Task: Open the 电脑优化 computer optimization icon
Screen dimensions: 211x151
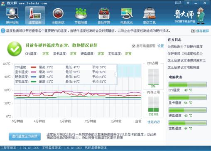Action: tap(127, 16)
